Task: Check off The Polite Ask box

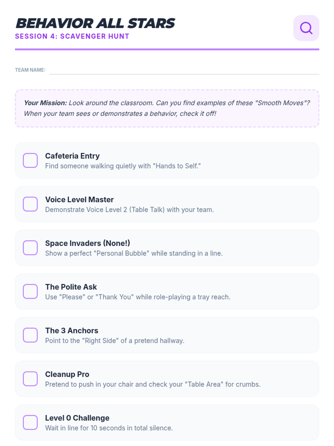Action: pyautogui.click(x=30, y=291)
